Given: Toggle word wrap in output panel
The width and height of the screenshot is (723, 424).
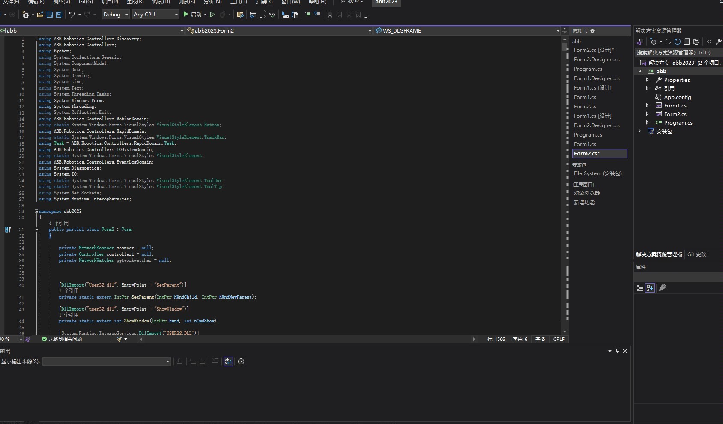Looking at the screenshot, I should pos(228,361).
